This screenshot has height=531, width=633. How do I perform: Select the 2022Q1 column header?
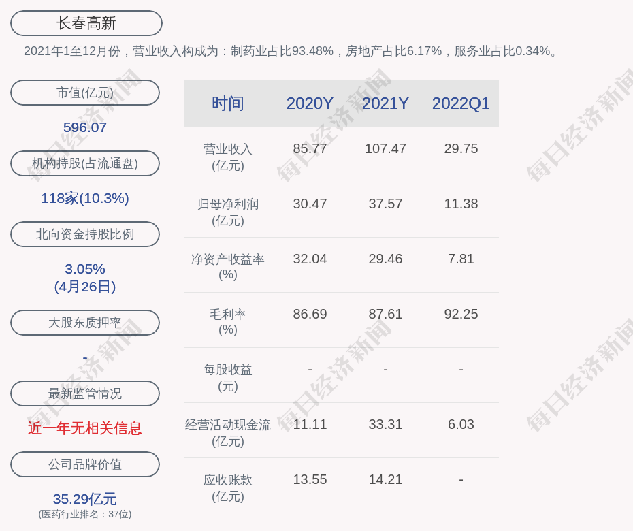tap(461, 103)
